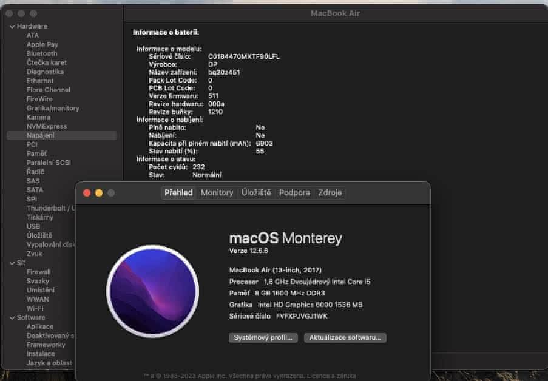Click the firmware version value 511
548x381 pixels.
(x=213, y=96)
